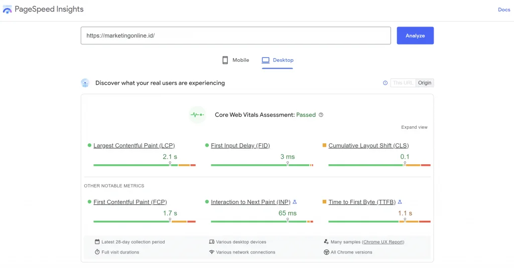Screen dimensions: 514x268
Task: Click the 65 ms INP value
Action: pos(288,213)
